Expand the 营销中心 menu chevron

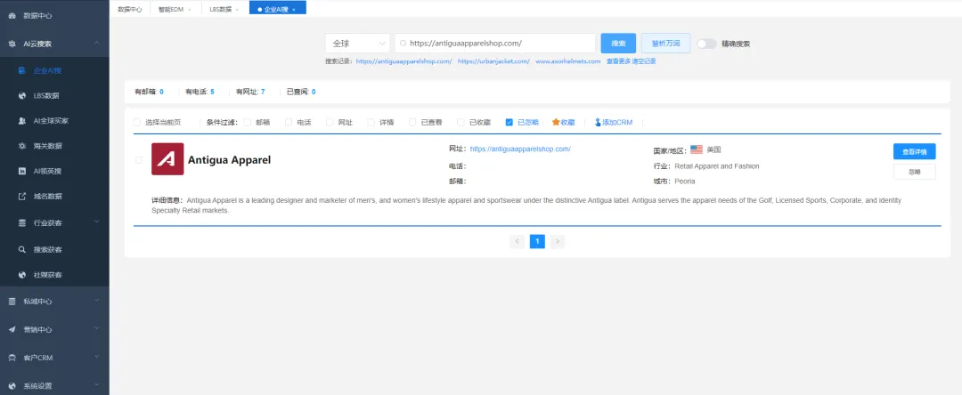click(97, 328)
